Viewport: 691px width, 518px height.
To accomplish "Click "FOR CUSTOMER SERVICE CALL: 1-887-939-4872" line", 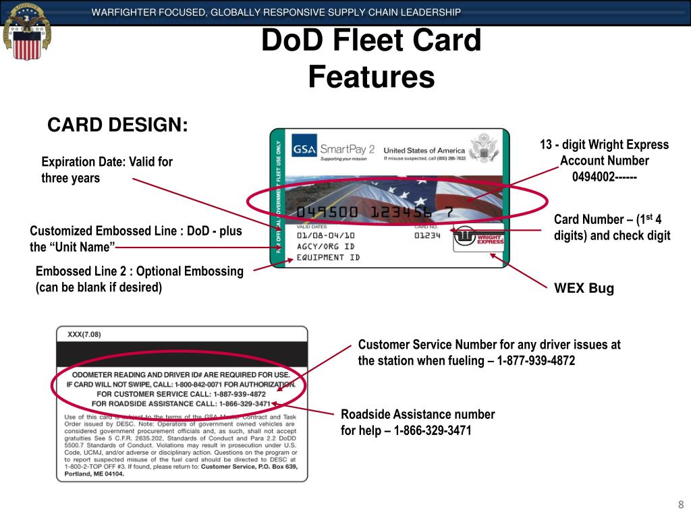I will pyautogui.click(x=181, y=394).
